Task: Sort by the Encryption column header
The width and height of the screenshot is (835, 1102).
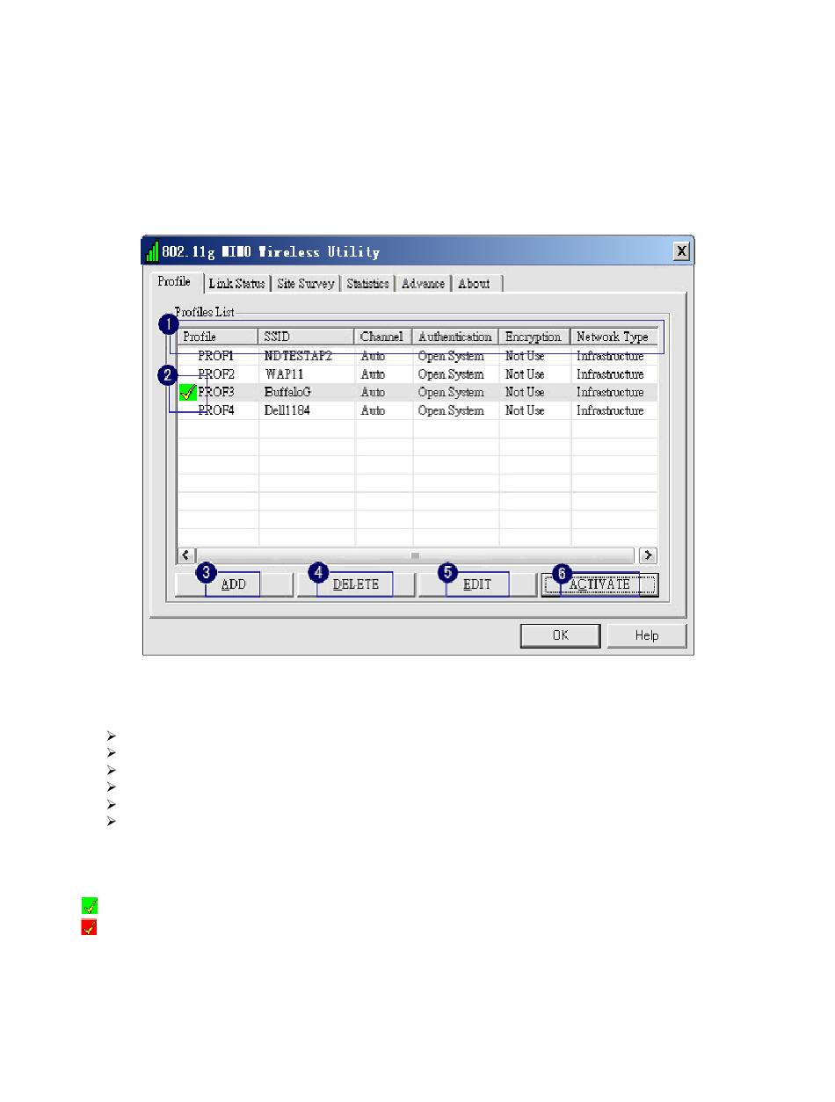Action: (534, 337)
